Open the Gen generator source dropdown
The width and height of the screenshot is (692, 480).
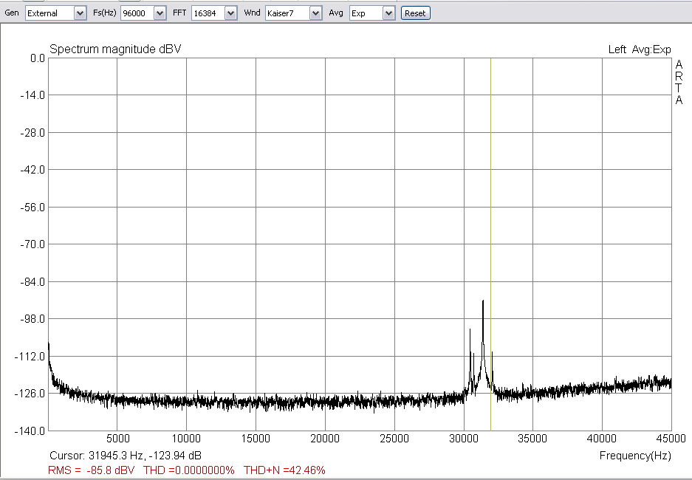pyautogui.click(x=55, y=13)
